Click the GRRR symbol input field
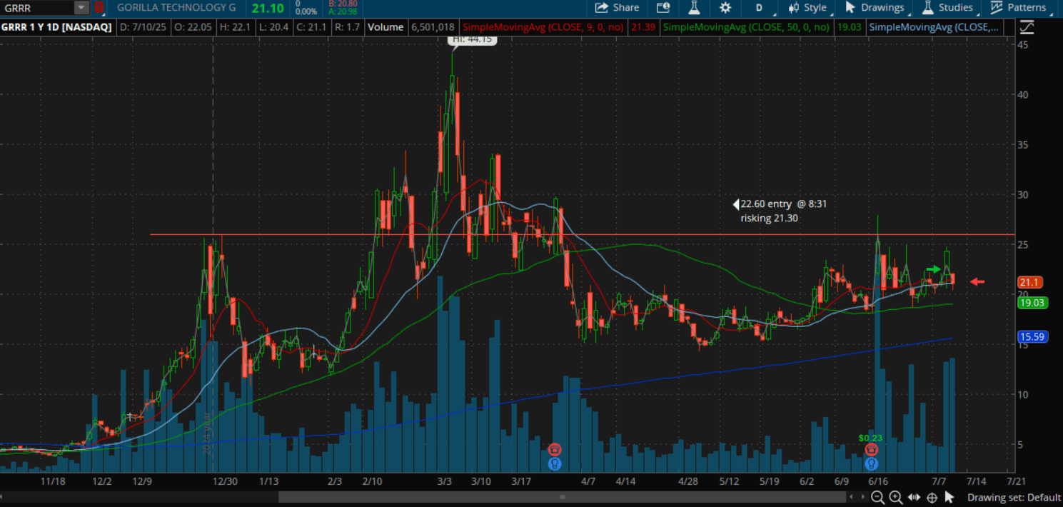 [x=37, y=8]
